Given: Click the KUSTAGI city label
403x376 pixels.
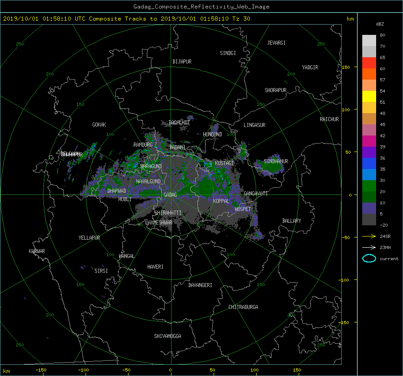Looking at the screenshot, I should tap(224, 163).
